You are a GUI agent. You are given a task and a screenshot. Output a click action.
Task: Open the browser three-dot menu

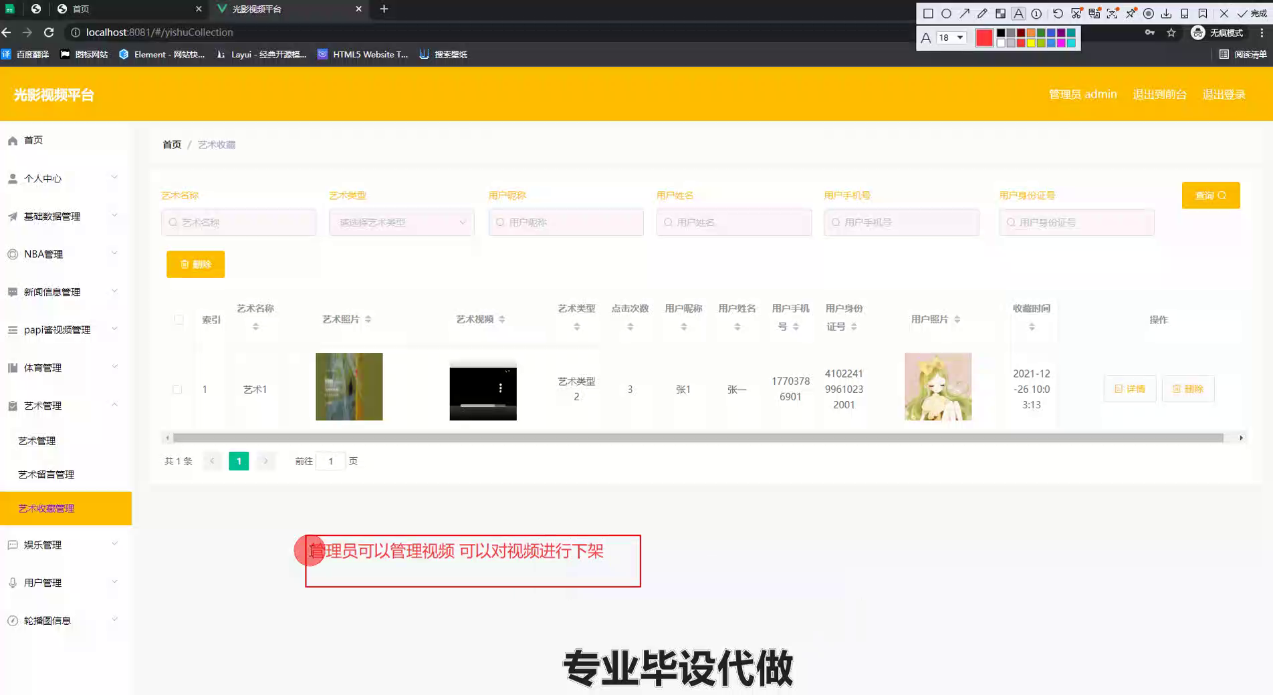coord(1262,32)
